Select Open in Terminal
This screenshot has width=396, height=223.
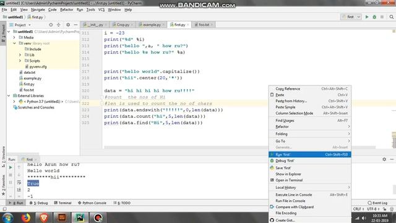point(310,180)
